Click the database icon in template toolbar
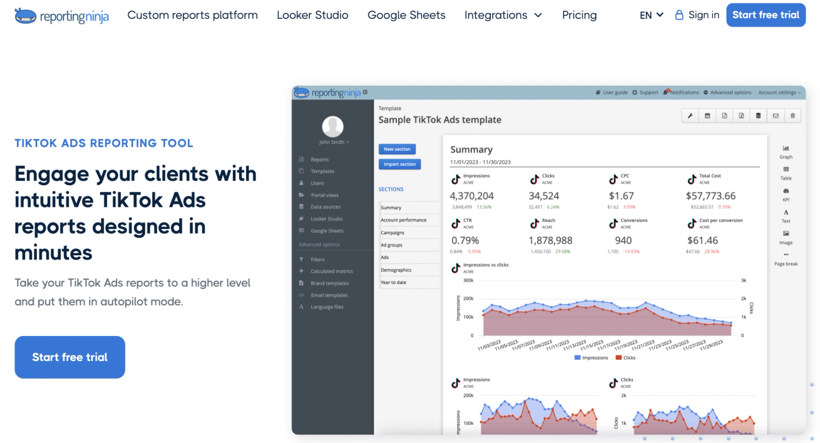Screen dimensions: 820x443 pos(759,116)
